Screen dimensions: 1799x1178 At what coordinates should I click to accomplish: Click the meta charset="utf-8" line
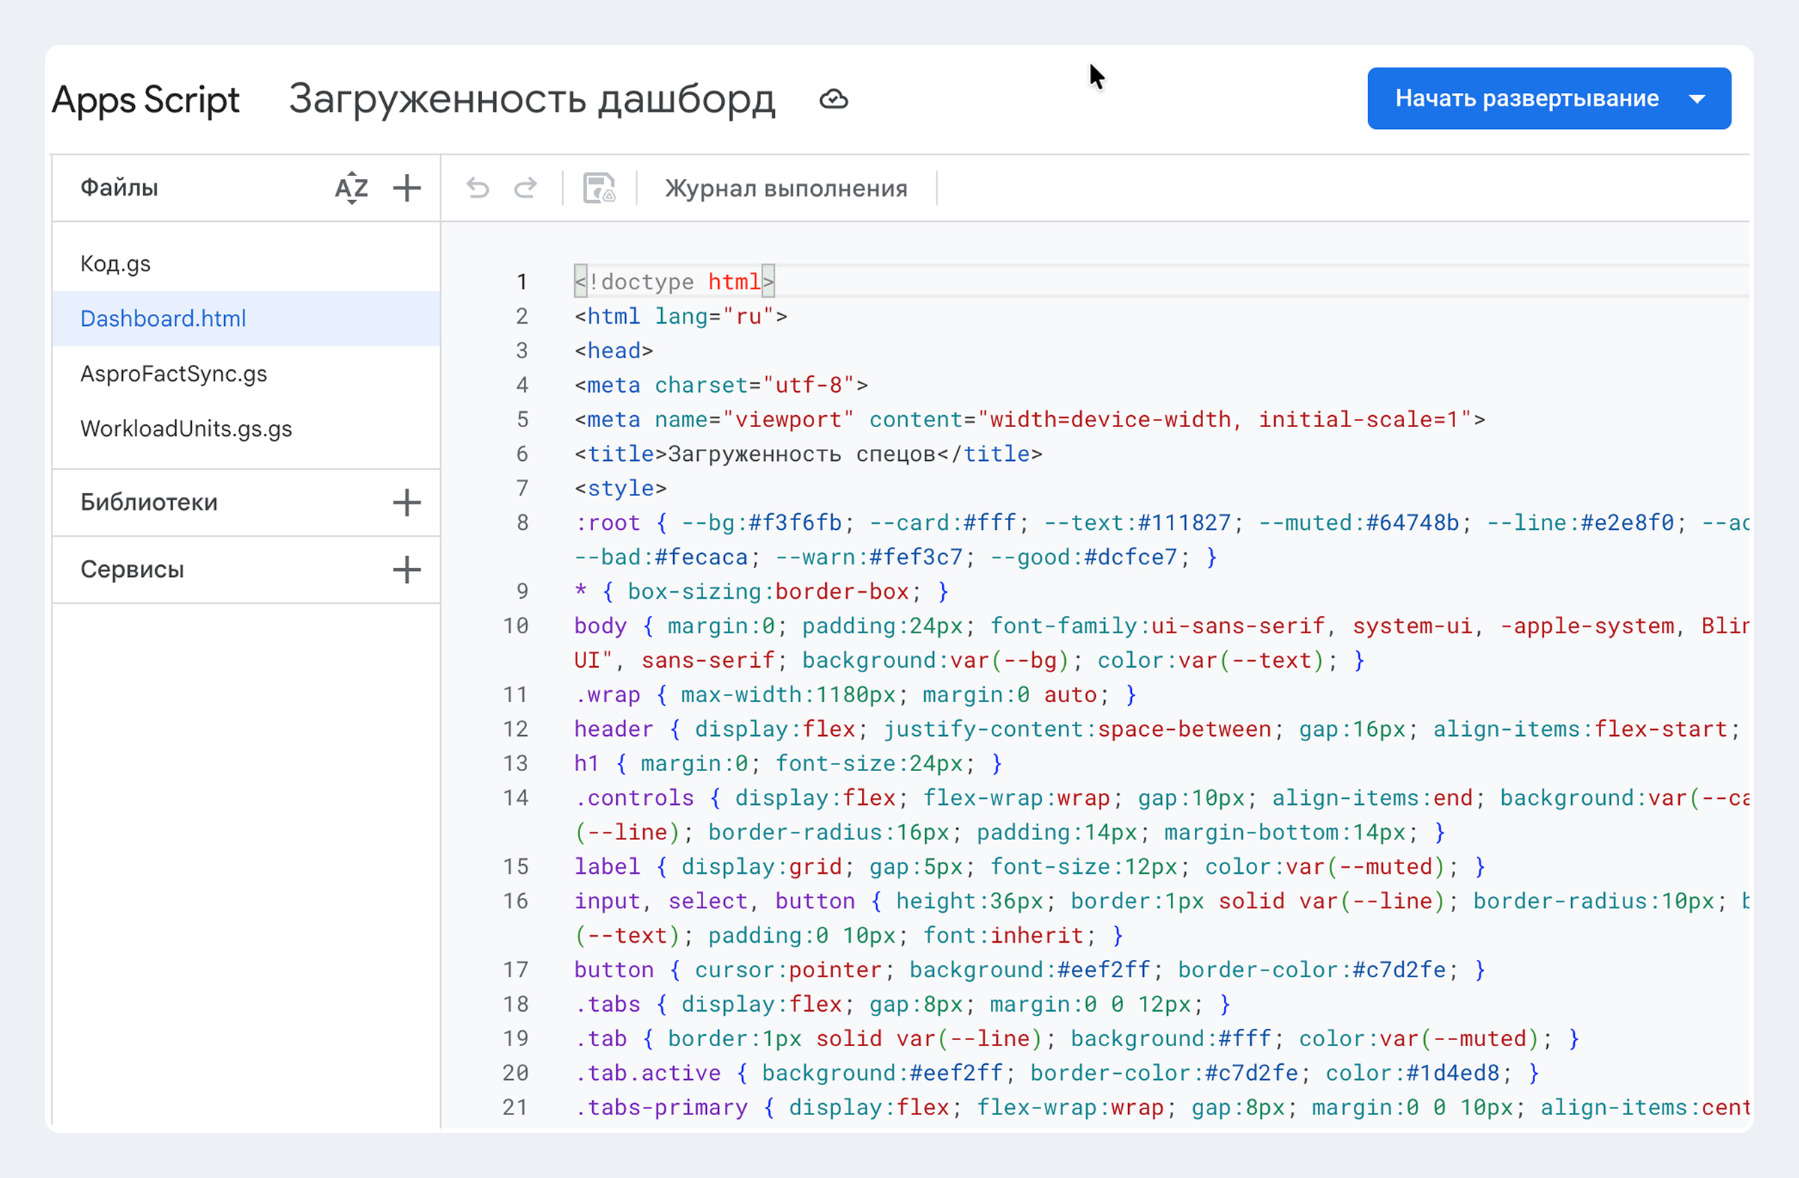tap(721, 385)
